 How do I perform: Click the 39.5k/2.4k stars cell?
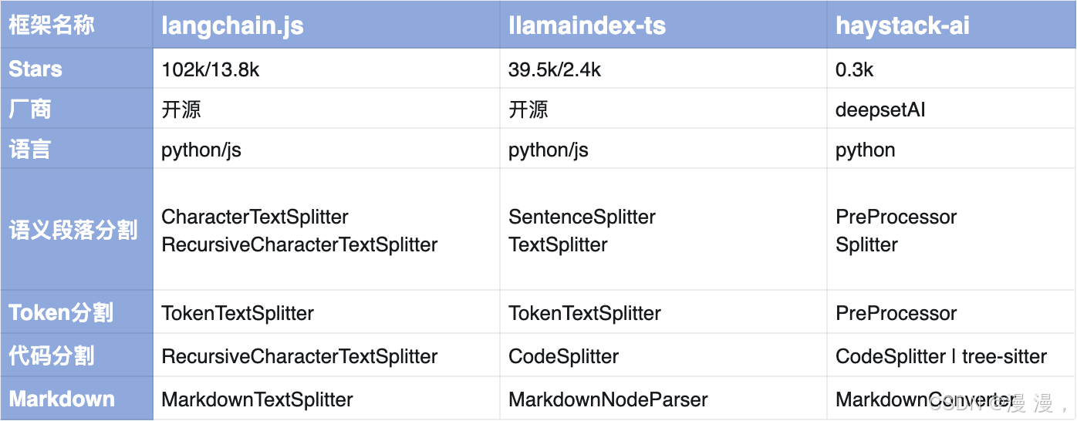click(x=555, y=70)
